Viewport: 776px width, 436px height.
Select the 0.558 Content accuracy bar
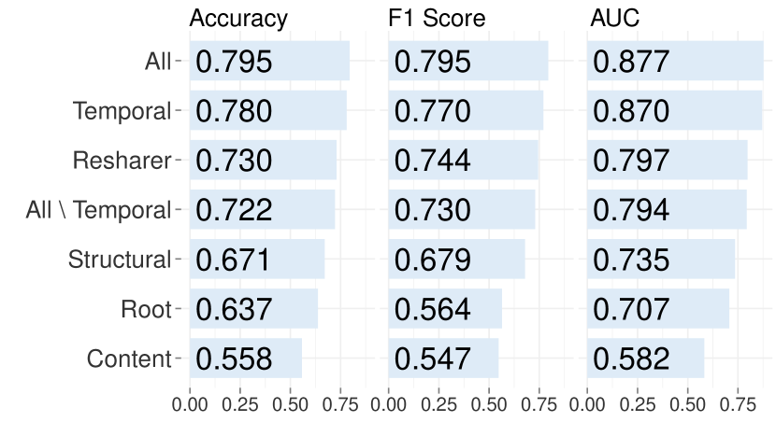(246, 359)
